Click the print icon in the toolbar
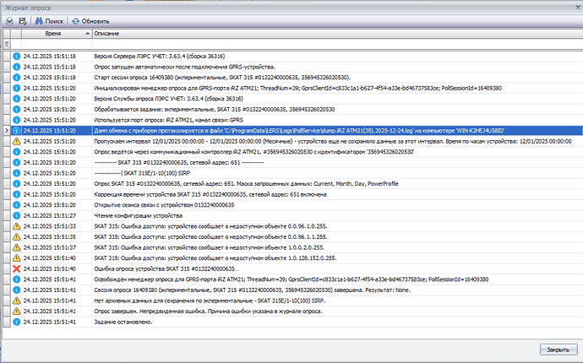The image size is (583, 363). pos(8,20)
